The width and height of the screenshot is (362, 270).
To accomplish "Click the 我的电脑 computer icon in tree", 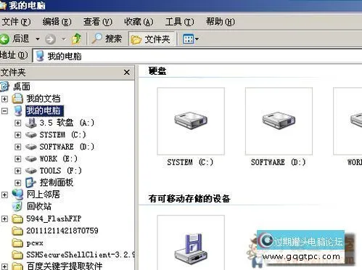I will coord(17,110).
